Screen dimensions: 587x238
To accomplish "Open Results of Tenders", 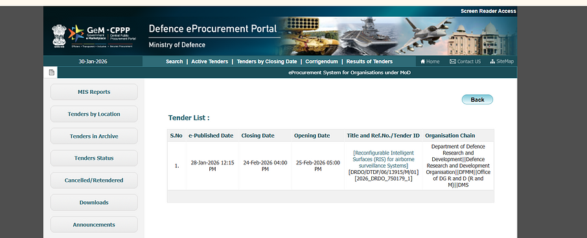I will [x=369, y=61].
